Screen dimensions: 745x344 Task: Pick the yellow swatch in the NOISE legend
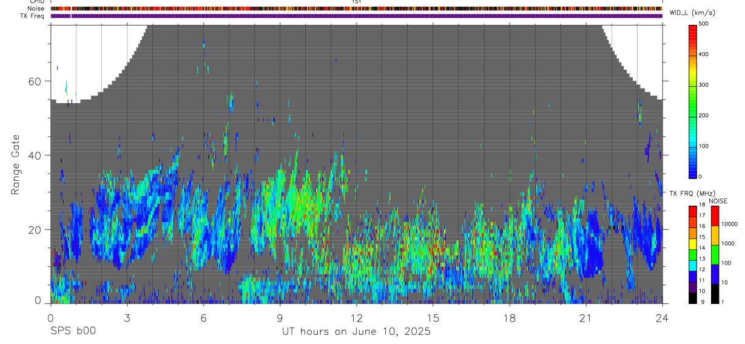coord(715,236)
